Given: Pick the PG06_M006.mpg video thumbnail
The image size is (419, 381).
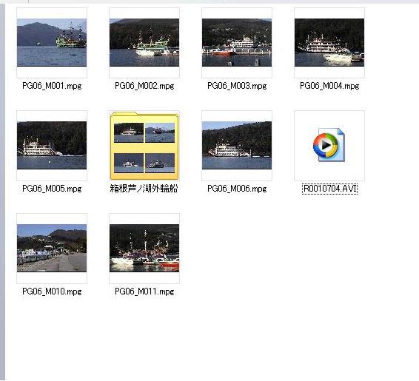Looking at the screenshot, I should click(237, 145).
